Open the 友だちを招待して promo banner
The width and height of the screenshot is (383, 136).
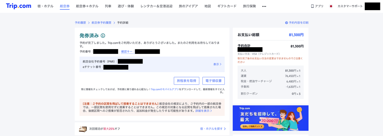[270, 118]
